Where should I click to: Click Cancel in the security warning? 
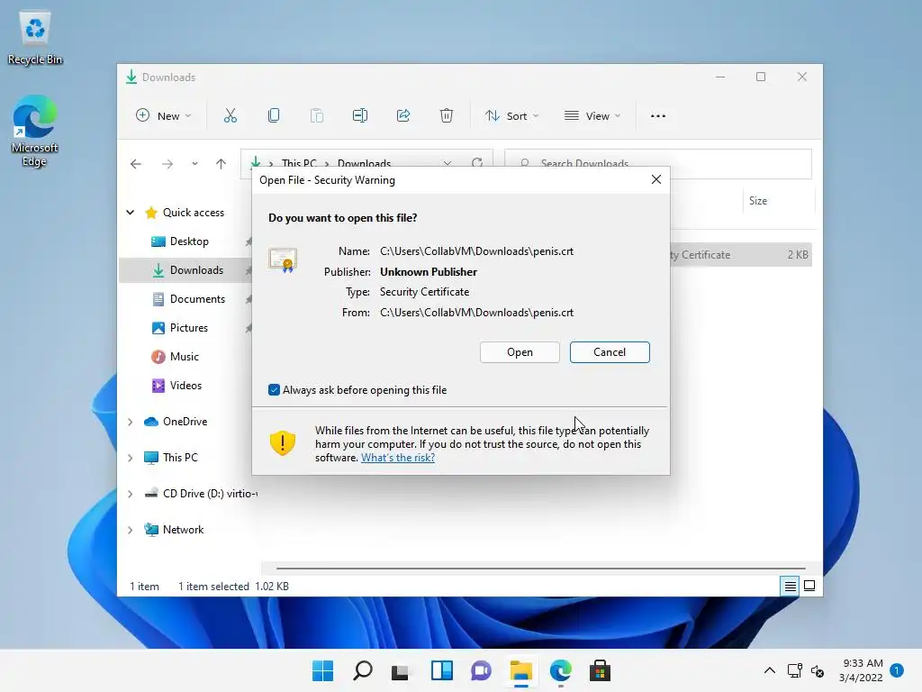click(610, 352)
